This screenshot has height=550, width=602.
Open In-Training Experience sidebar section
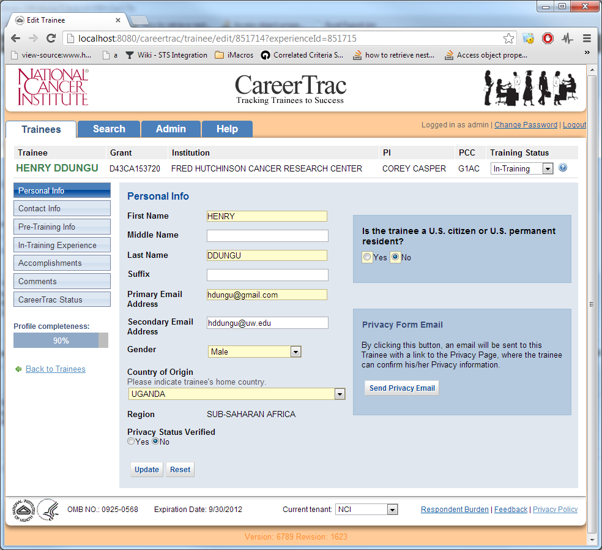click(x=62, y=245)
